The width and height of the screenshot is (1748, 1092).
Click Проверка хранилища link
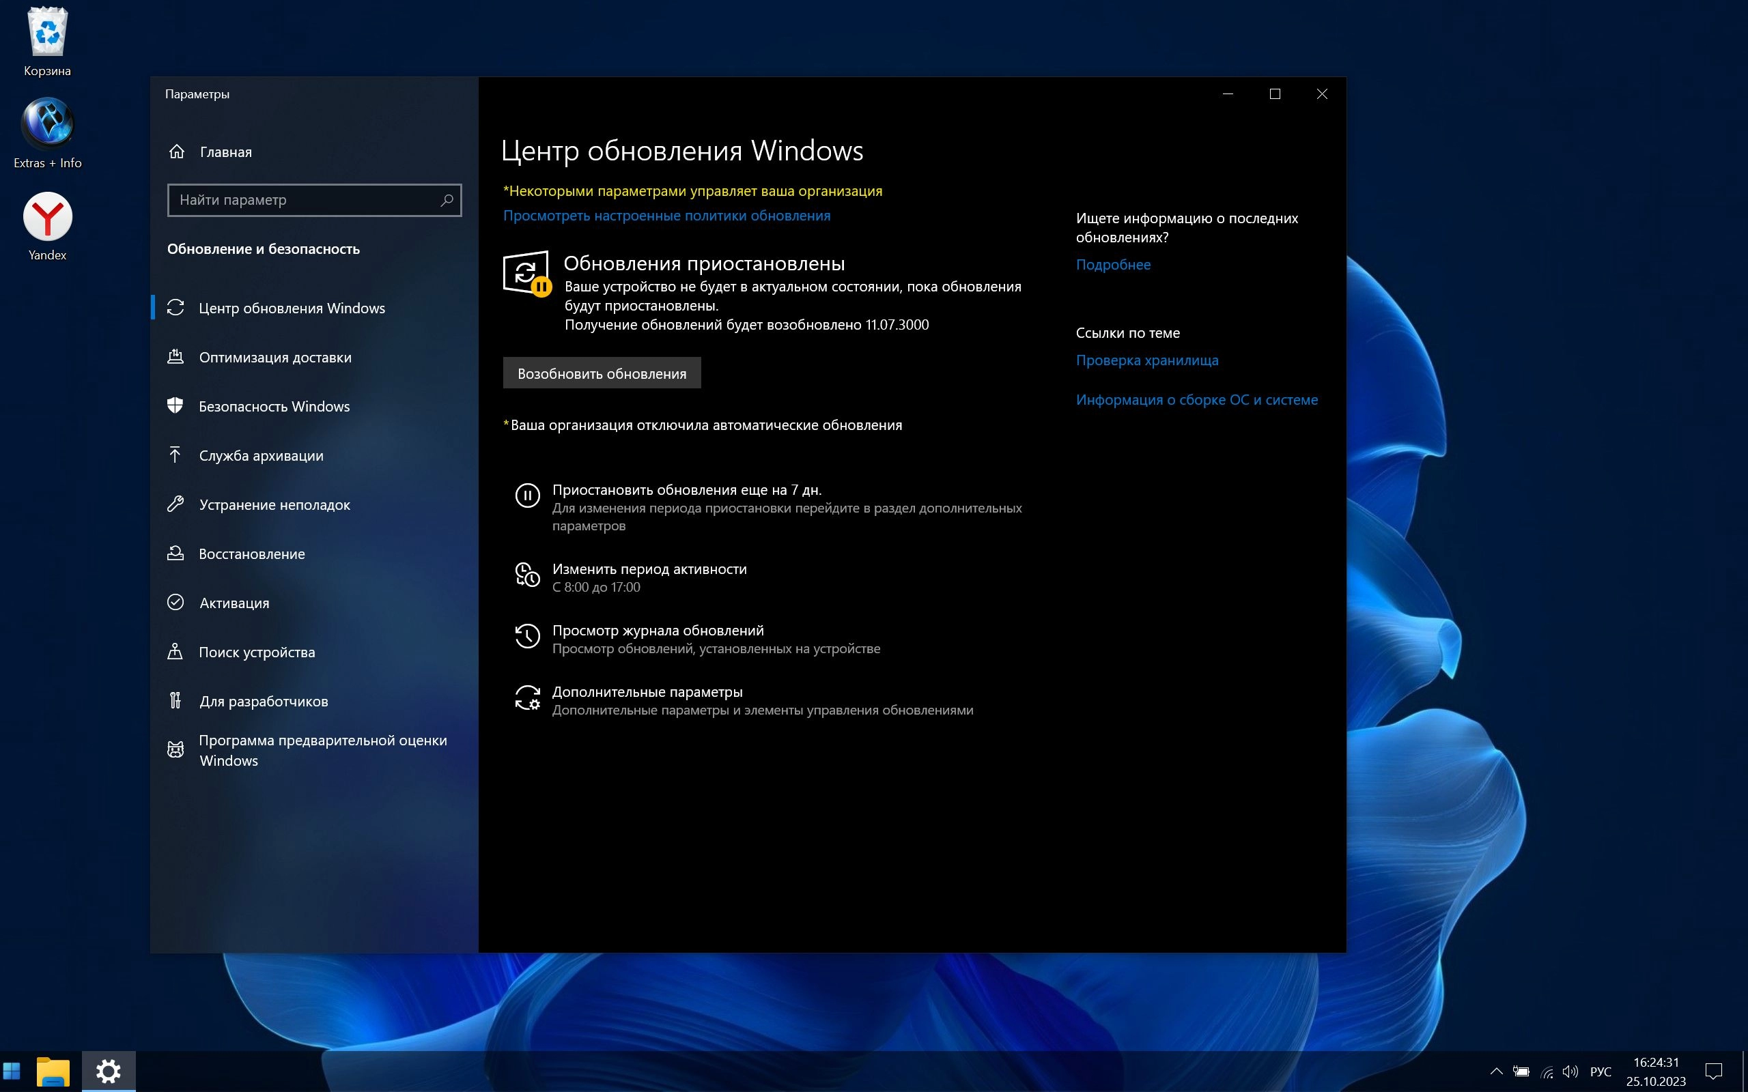[x=1146, y=360]
